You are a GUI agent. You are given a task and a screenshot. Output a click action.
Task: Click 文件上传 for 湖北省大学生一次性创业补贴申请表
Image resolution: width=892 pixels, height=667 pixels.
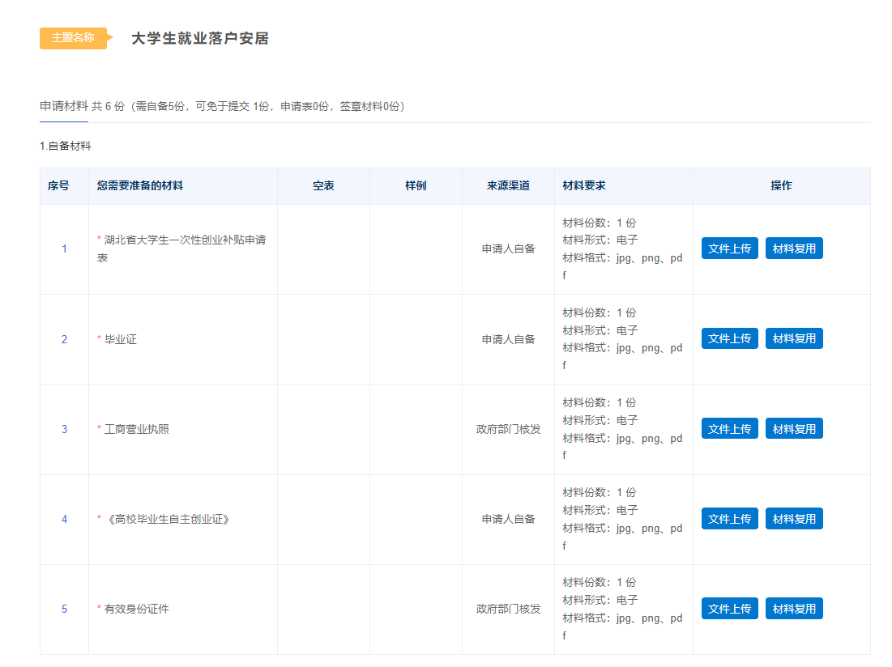[729, 249]
